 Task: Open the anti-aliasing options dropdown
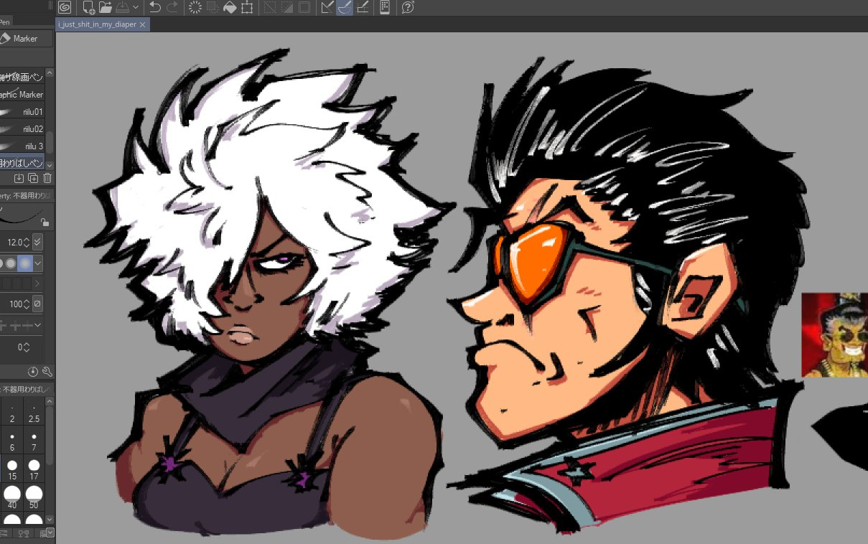point(37,263)
